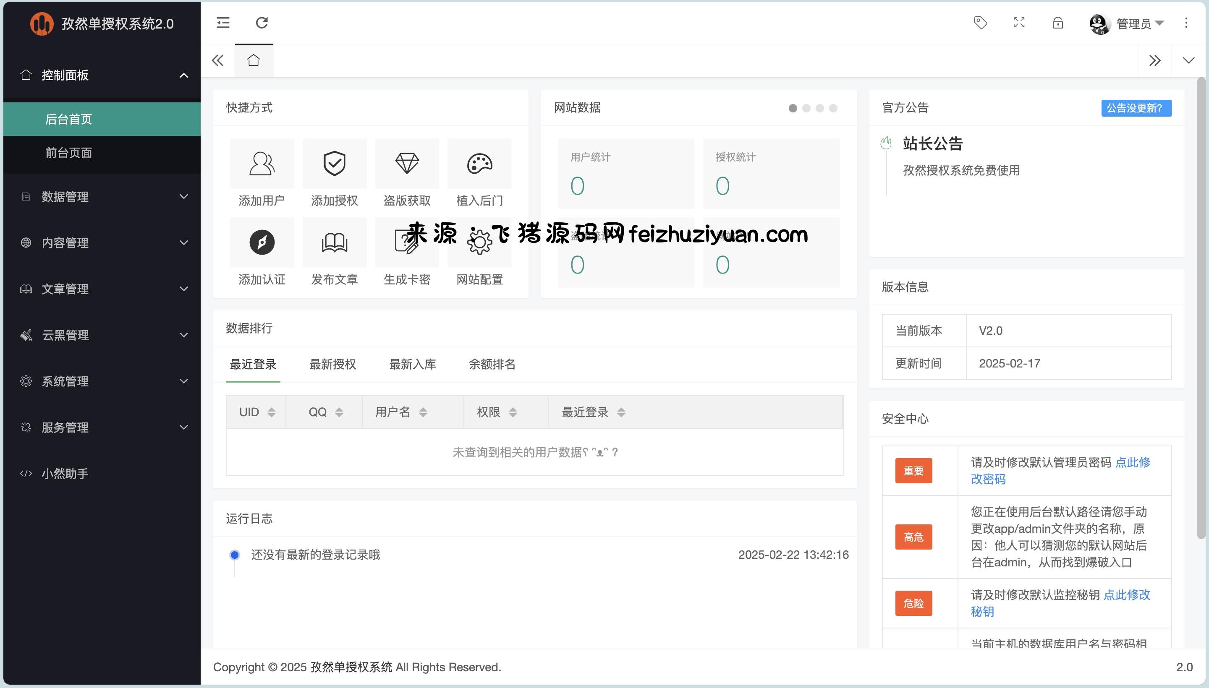
Task: Click the refresh icon in top bar
Action: point(262,23)
